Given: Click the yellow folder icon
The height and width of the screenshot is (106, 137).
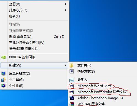Looking at the screenshot, I should [x=72, y=65].
